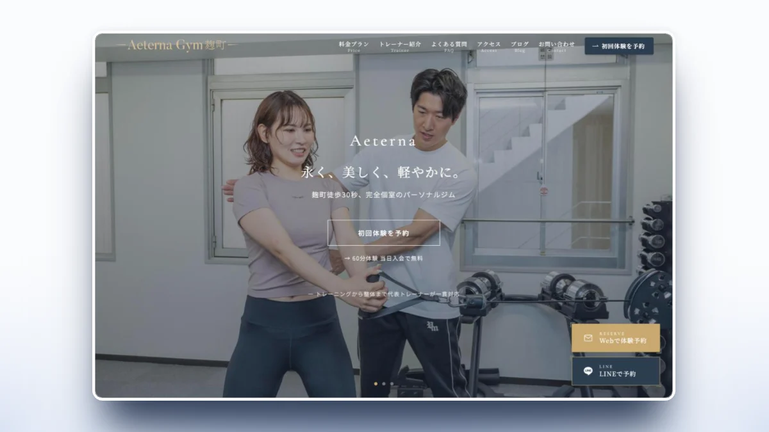The image size is (769, 432).
Task: Open the アクセス Access page
Action: pos(489,46)
